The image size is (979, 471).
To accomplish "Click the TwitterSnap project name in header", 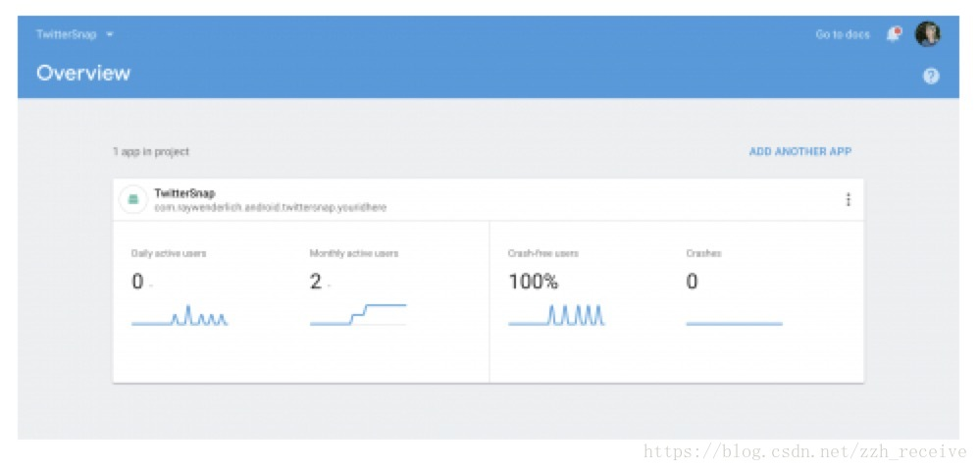I will pos(66,34).
